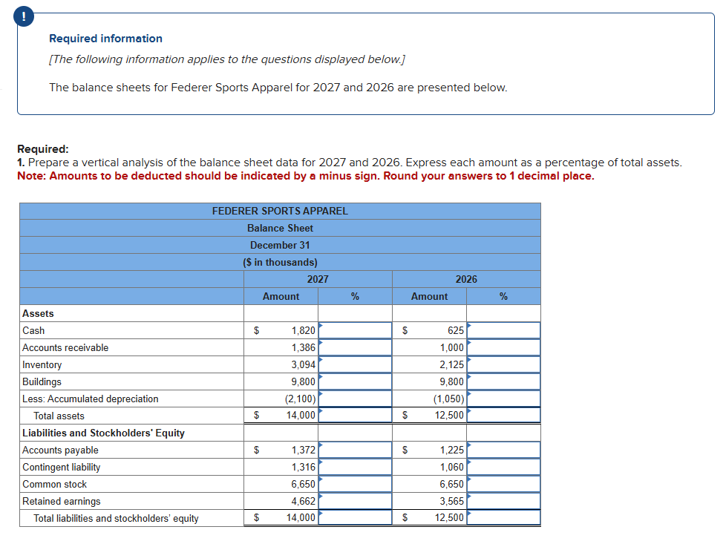726x544 pixels.
Task: Click the 2027 Inventory amount 3,094
Action: (x=304, y=365)
